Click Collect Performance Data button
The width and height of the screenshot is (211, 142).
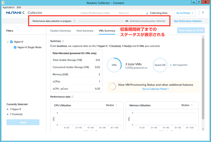(96, 13)
